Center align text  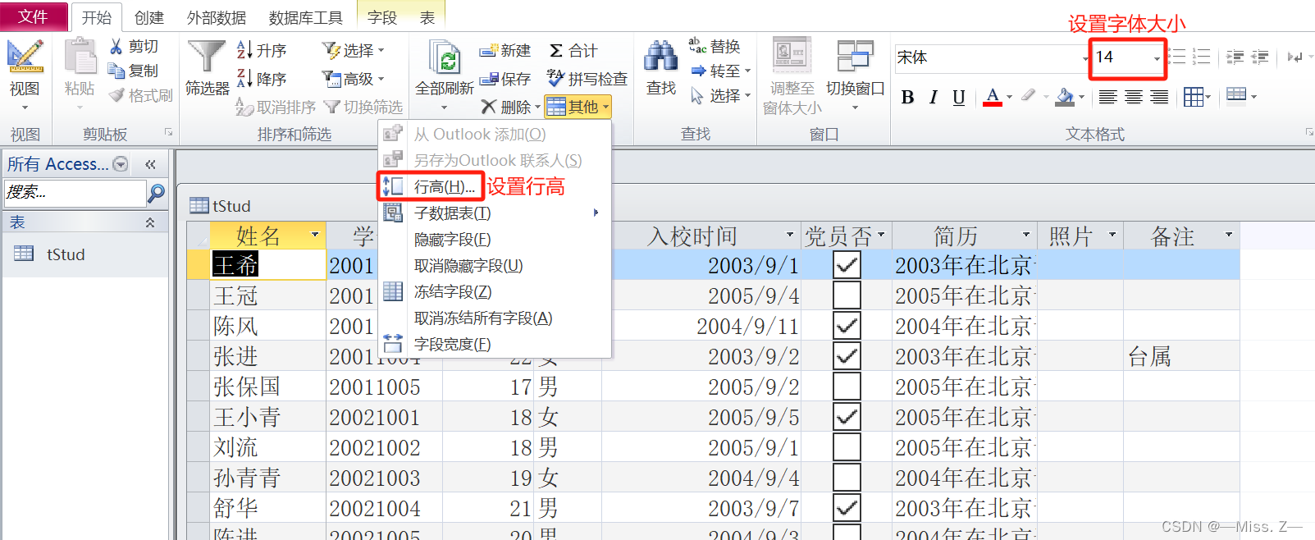pos(1134,97)
